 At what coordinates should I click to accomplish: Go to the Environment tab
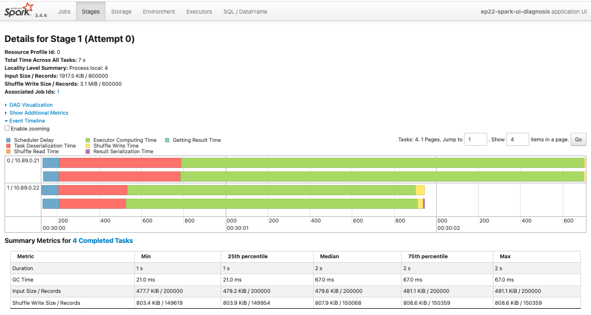click(x=159, y=12)
